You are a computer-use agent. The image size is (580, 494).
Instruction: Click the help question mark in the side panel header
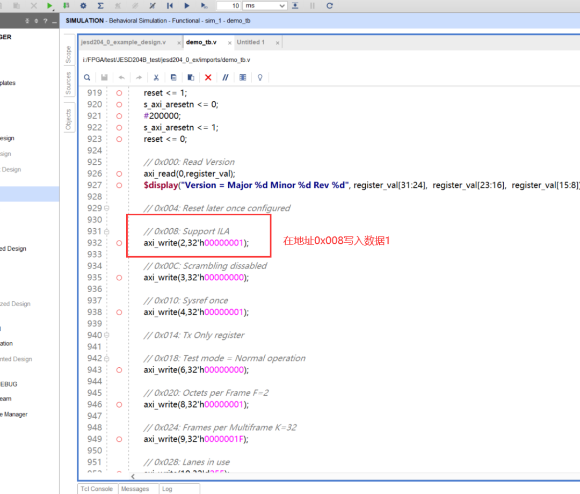[46, 21]
